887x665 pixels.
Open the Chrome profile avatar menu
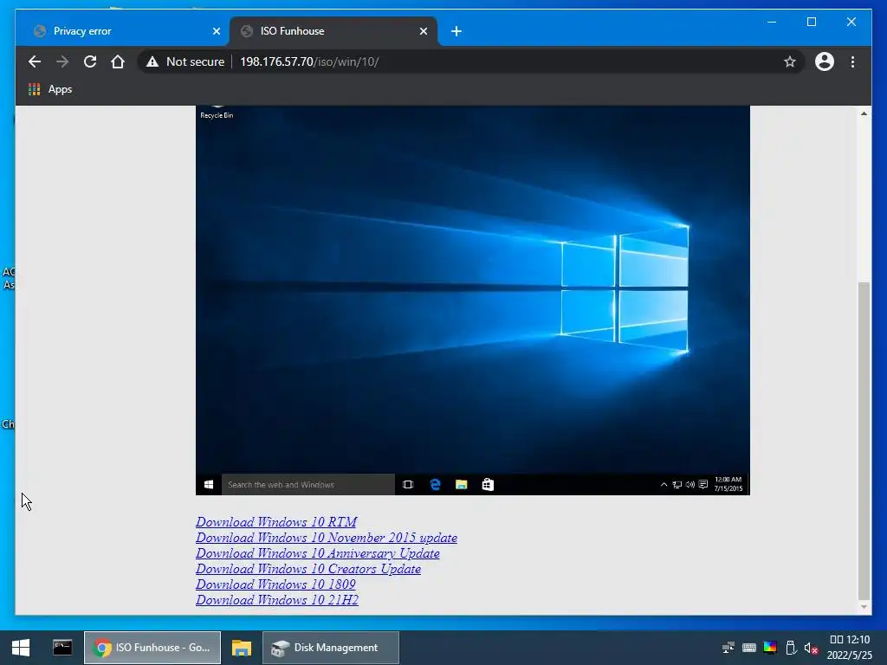(x=825, y=61)
